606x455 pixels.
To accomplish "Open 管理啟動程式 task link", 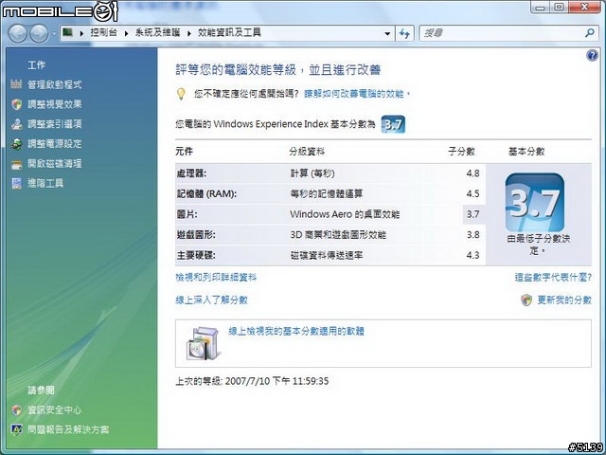I will (55, 84).
